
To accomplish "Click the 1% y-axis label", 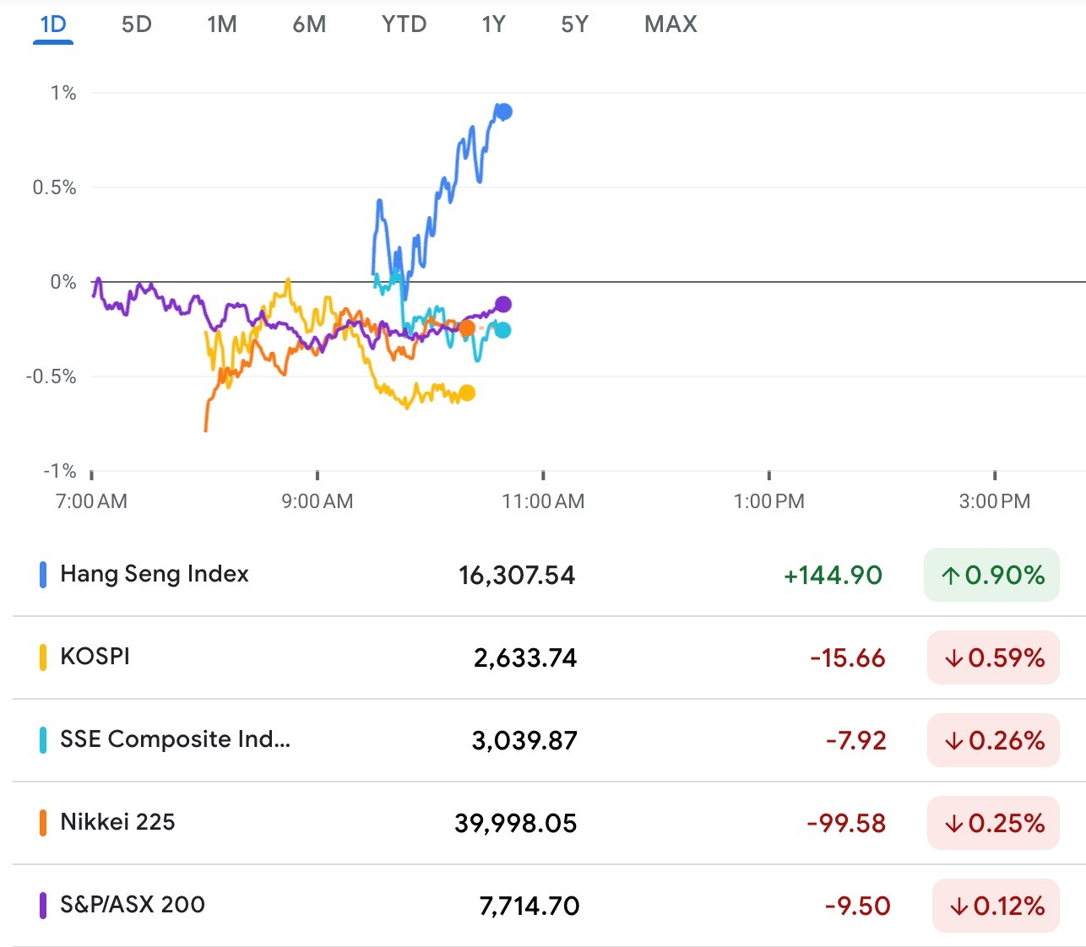I will click(63, 93).
